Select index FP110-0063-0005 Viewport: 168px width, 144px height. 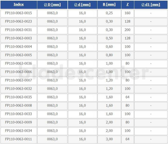[18, 55]
